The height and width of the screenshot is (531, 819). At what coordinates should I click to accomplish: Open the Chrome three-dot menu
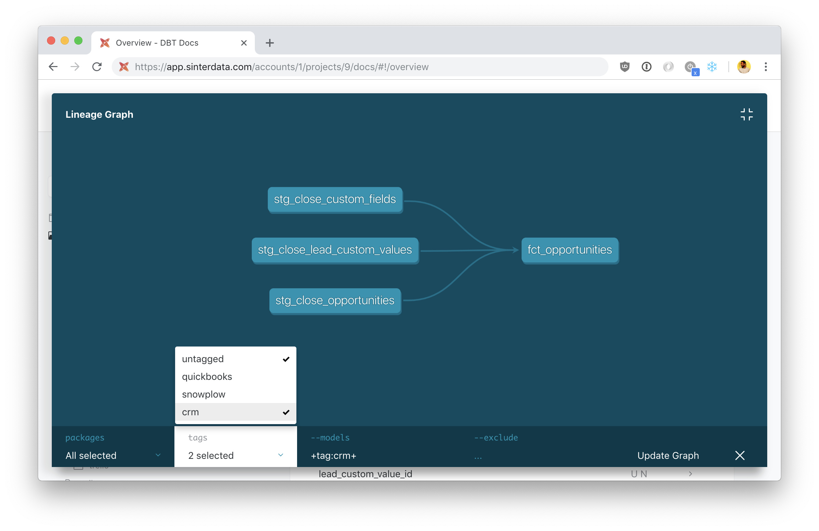click(765, 67)
